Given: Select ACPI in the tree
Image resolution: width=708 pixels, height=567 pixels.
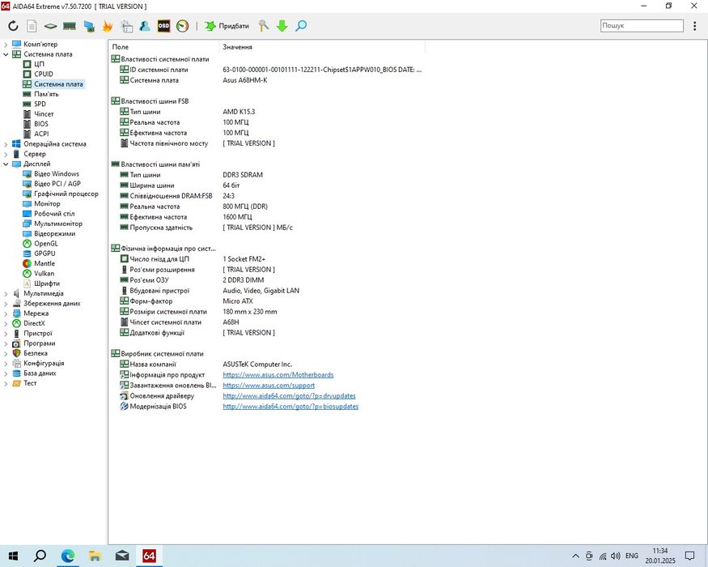Looking at the screenshot, I should pyautogui.click(x=41, y=134).
